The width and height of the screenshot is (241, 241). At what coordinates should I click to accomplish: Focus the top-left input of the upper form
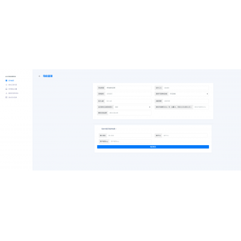click(128, 88)
